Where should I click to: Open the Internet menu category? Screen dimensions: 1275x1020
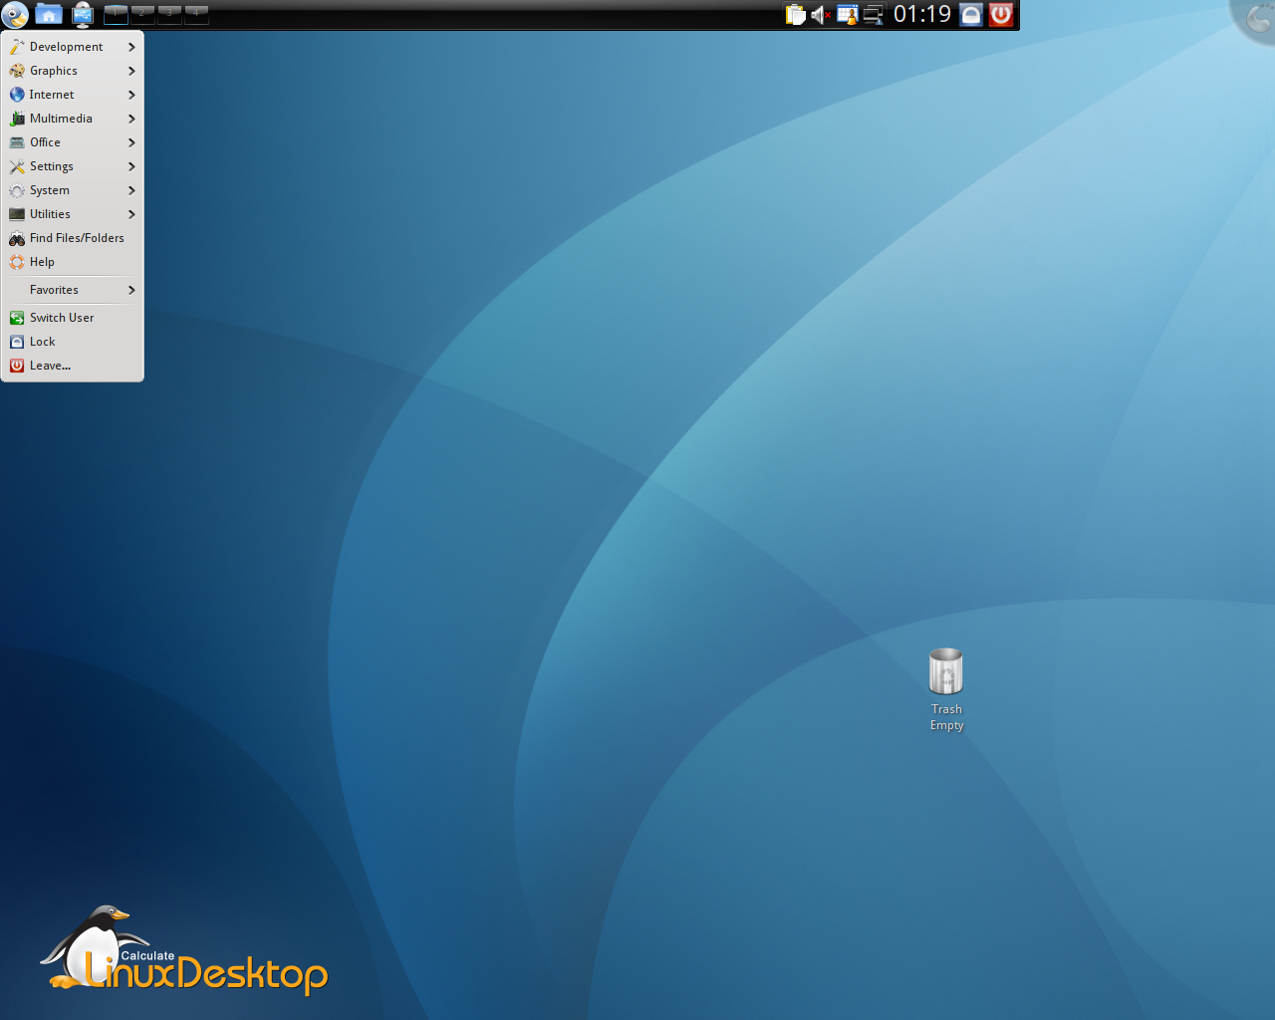coord(73,95)
